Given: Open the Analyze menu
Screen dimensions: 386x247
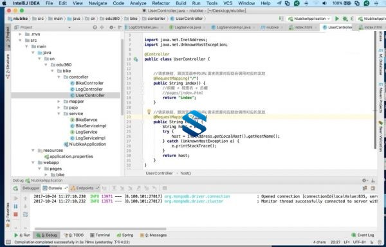Looking at the screenshot, I should tap(138, 3).
